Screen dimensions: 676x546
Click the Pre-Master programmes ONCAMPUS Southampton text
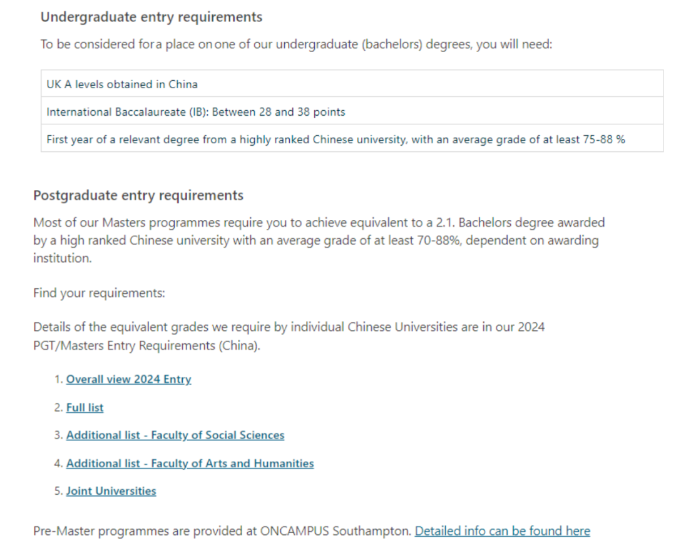(x=222, y=531)
